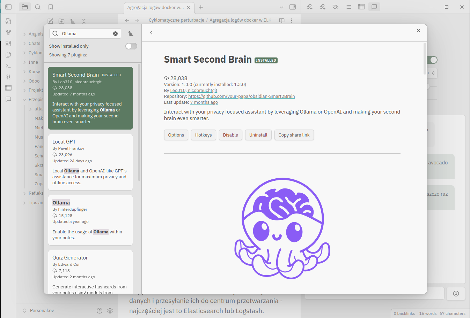Open outline pane in right sidebar
Viewport: 470px width, 318px height.
click(348, 7)
